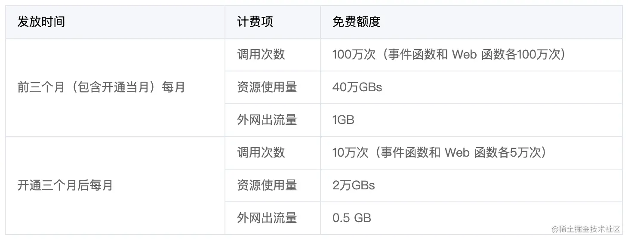Screen dimensions: 628x241
Task: Click the word Web in the 10万次 row
Action: tap(457, 153)
